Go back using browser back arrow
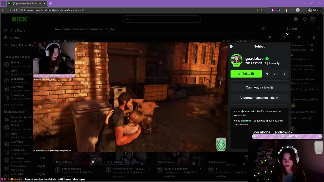Screen dimensions: 324x182 tap(3, 10)
